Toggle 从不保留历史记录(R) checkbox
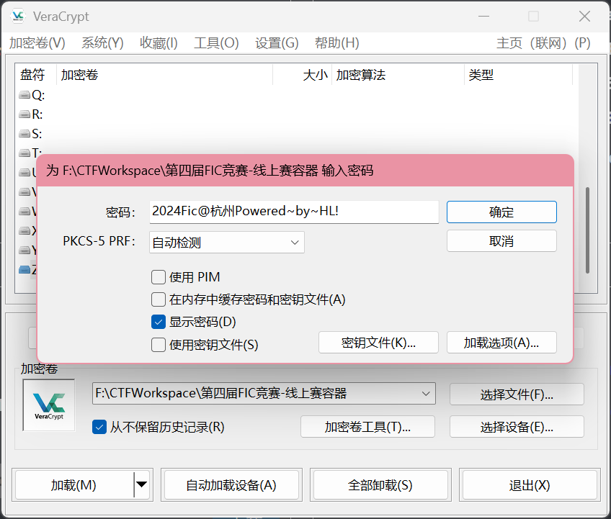Image resolution: width=611 pixels, height=519 pixels. tap(99, 427)
